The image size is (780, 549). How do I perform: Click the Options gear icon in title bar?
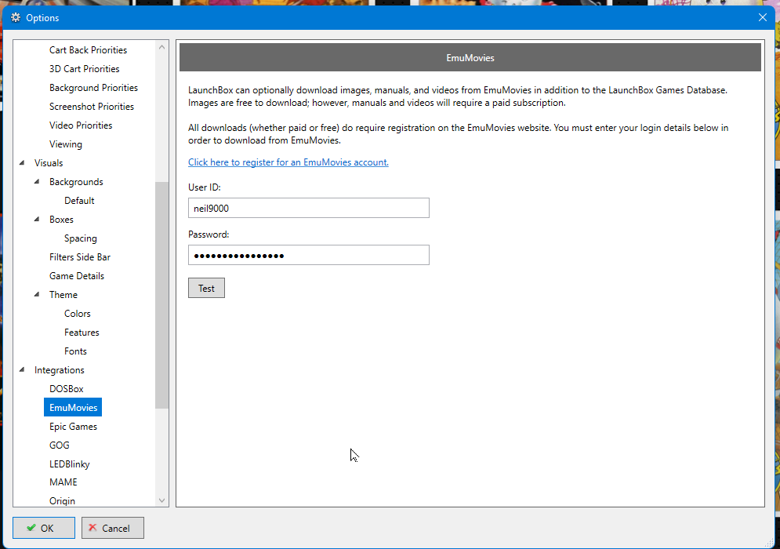click(16, 18)
